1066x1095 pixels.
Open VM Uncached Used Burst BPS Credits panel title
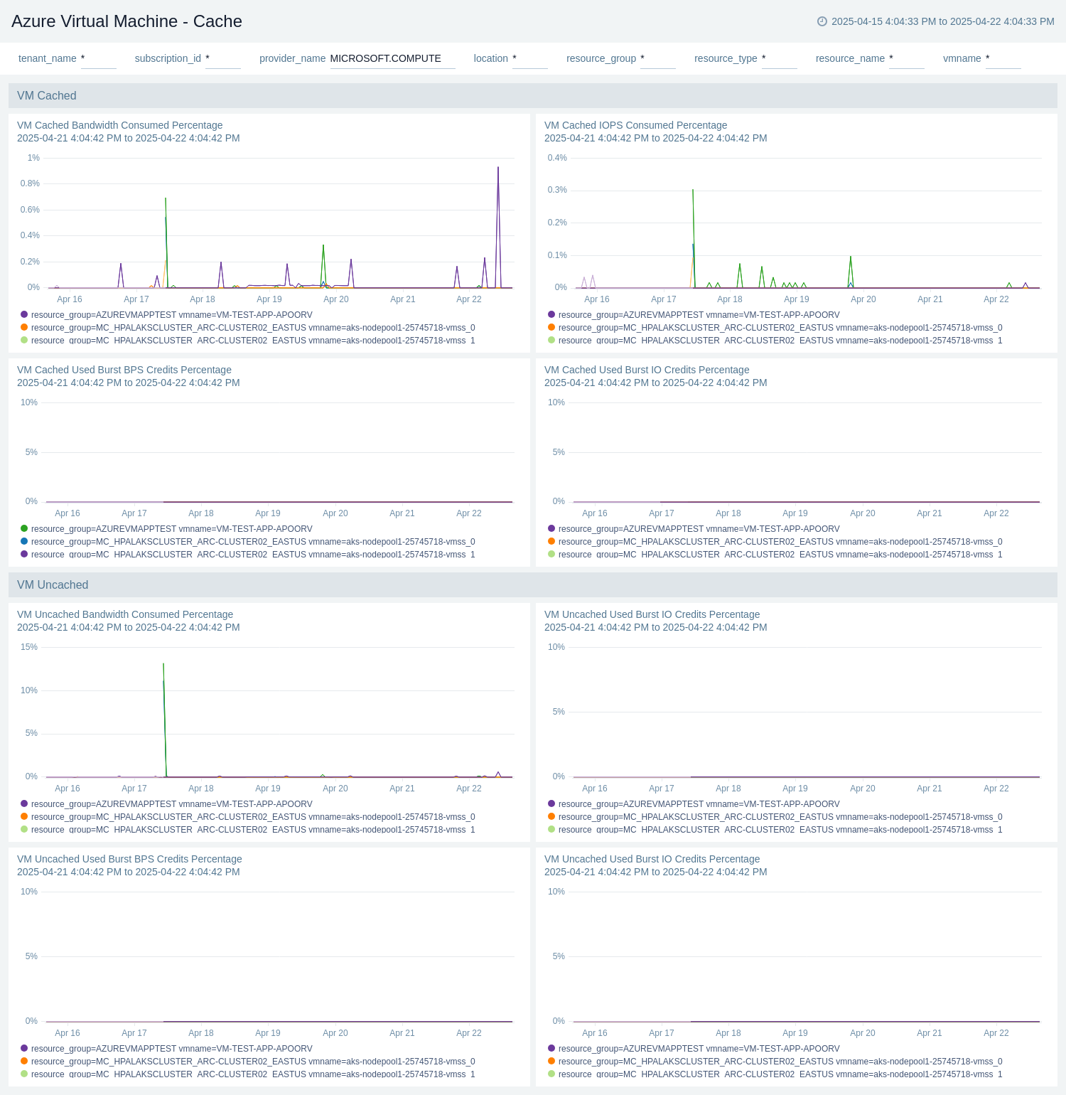[x=129, y=859]
